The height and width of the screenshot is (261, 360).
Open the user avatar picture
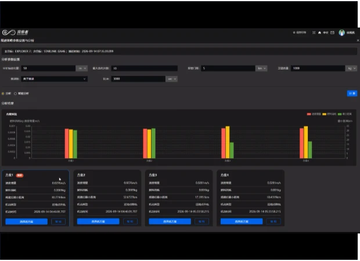[341, 32]
